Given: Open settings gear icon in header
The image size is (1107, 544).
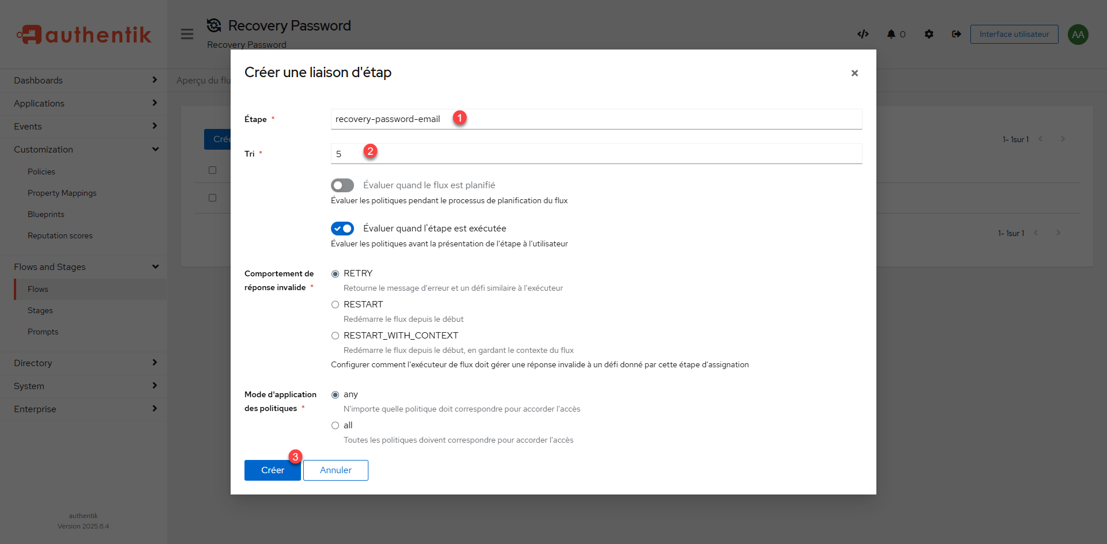Looking at the screenshot, I should [x=929, y=34].
